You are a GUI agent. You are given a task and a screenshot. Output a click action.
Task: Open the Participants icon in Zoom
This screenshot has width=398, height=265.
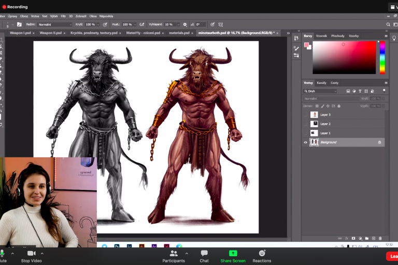tap(173, 253)
